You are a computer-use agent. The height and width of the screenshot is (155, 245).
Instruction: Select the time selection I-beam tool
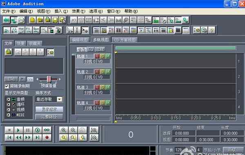coord(77,30)
